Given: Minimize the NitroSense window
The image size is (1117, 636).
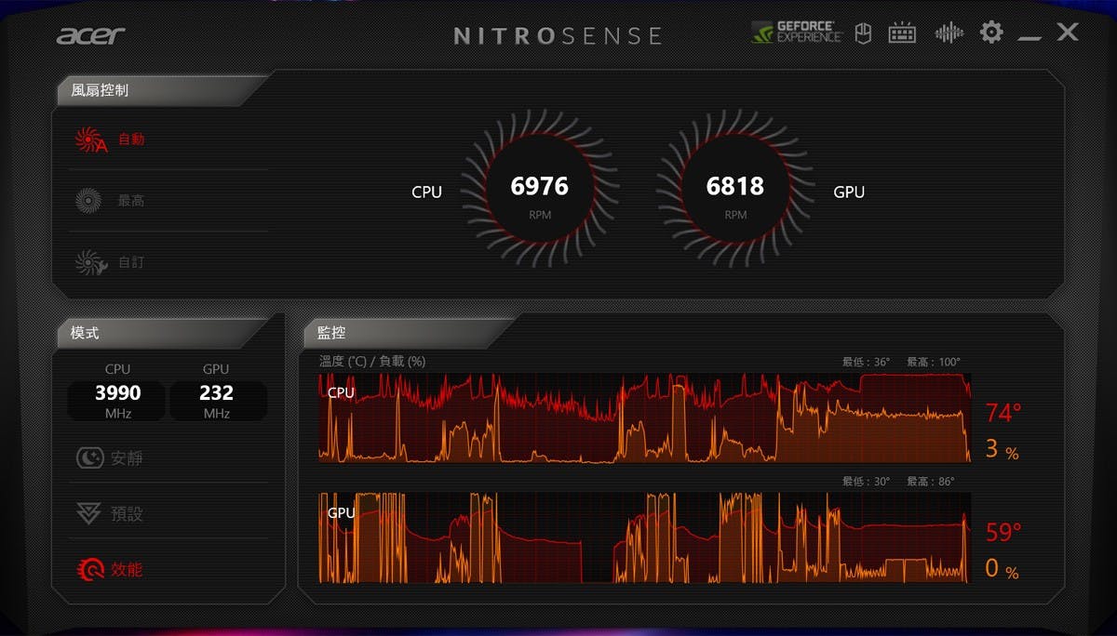Looking at the screenshot, I should (1029, 34).
